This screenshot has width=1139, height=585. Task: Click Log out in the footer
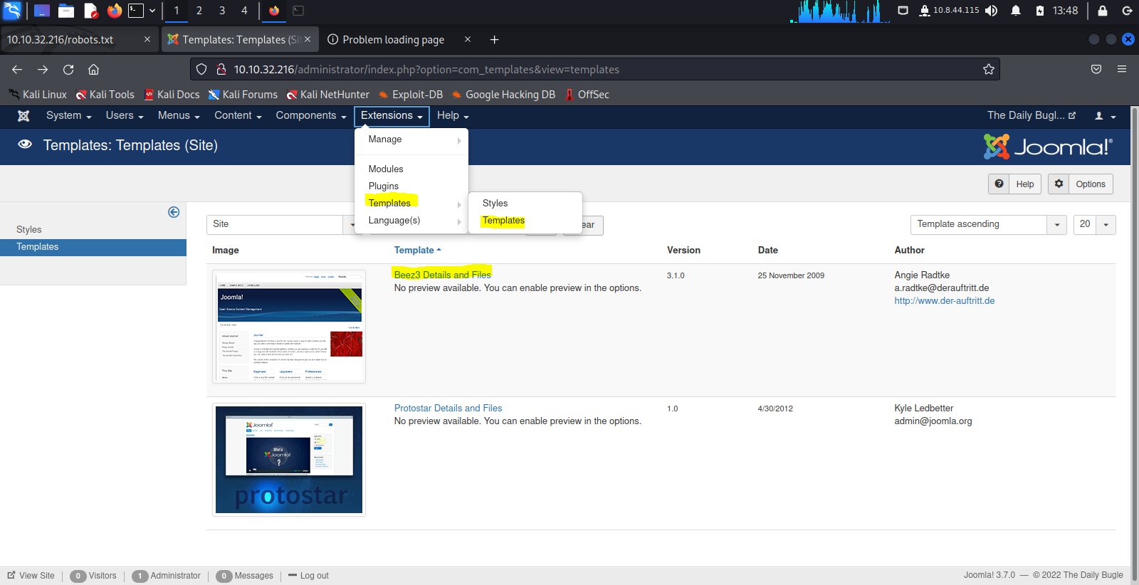click(309, 576)
